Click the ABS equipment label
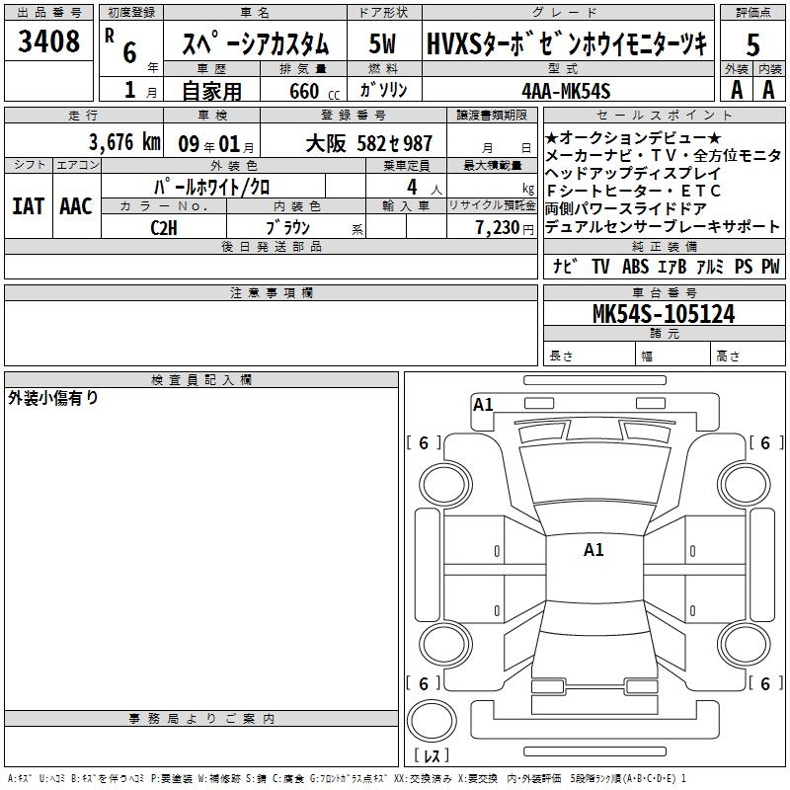This screenshot has height=790, width=790. click(x=634, y=267)
